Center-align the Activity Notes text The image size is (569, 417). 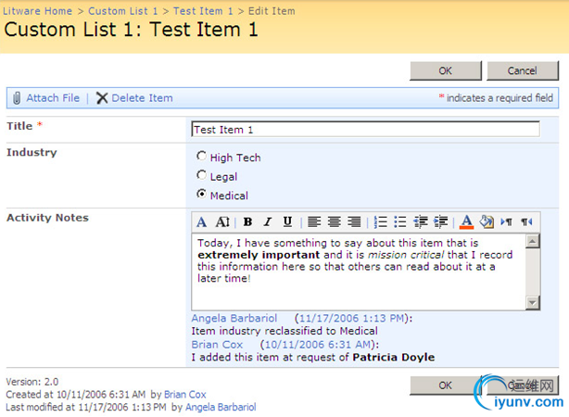click(x=335, y=221)
